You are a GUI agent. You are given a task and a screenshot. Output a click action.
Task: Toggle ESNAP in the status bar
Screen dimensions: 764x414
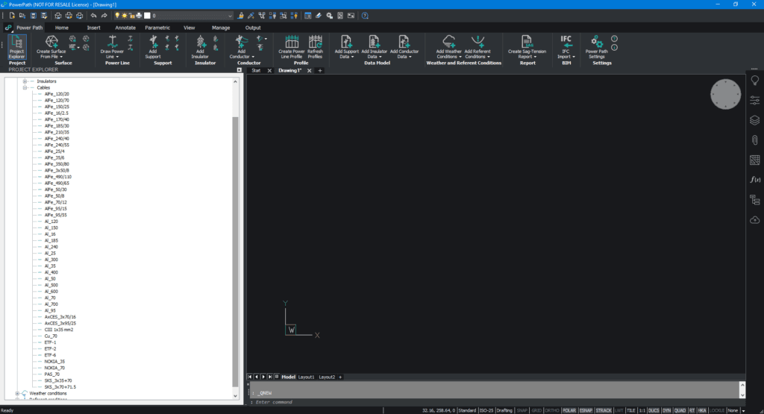tap(586, 410)
